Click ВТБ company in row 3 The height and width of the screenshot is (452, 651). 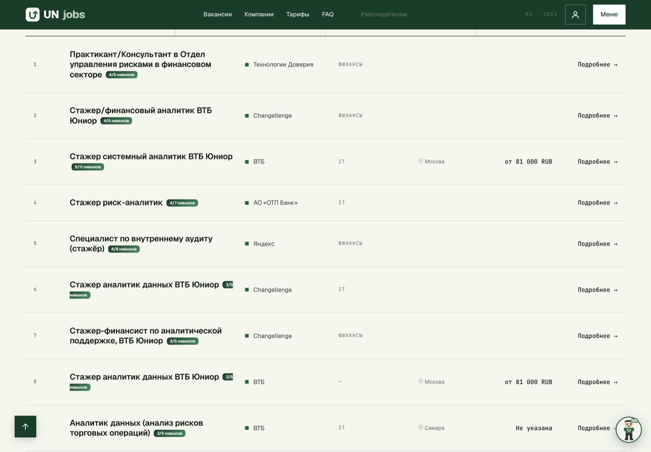point(259,162)
